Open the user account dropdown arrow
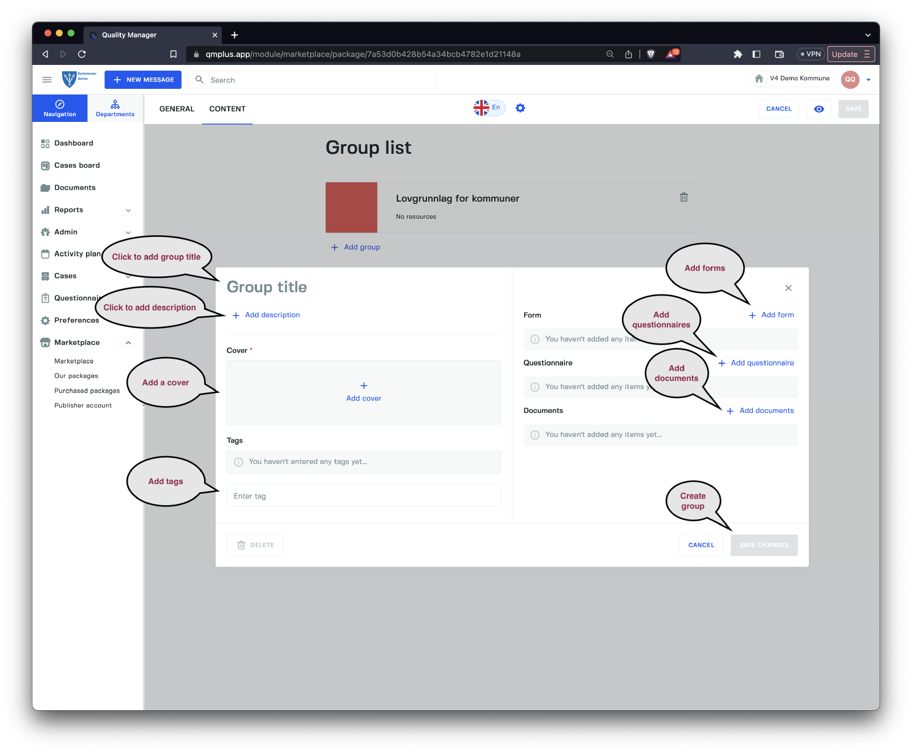Viewport: 912px width, 753px height. click(868, 80)
